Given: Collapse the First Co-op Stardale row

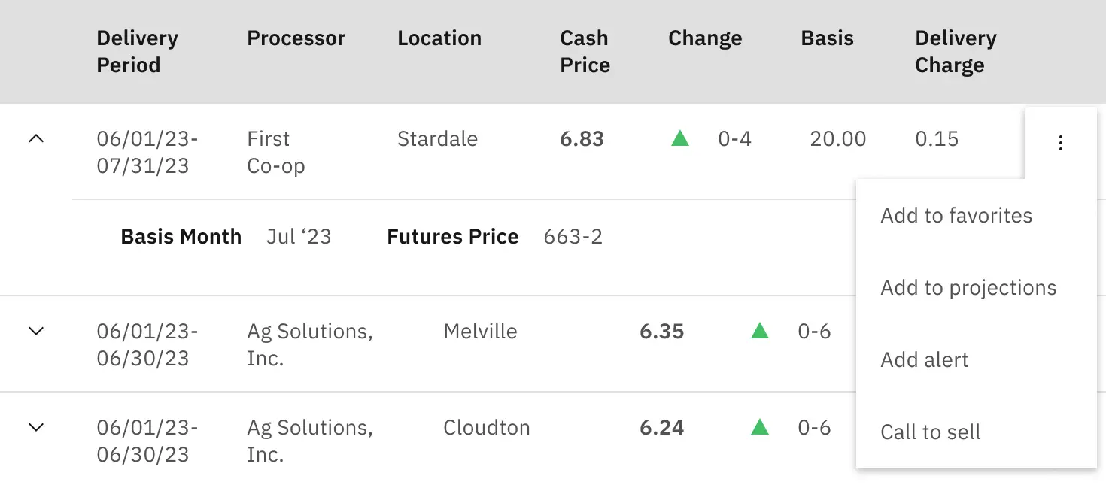Looking at the screenshot, I should [36, 138].
